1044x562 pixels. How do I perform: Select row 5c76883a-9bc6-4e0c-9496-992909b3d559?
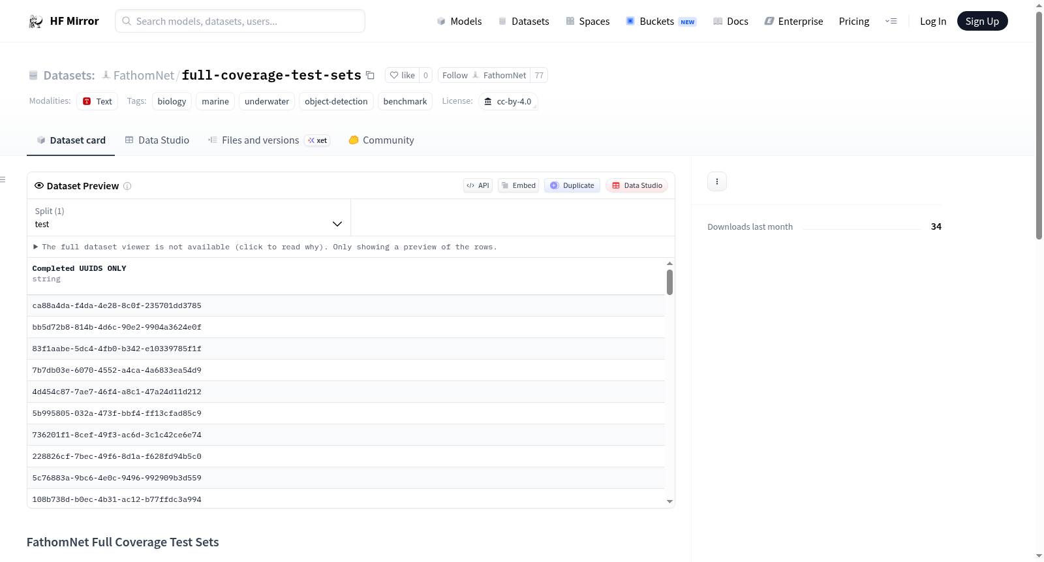pos(346,478)
